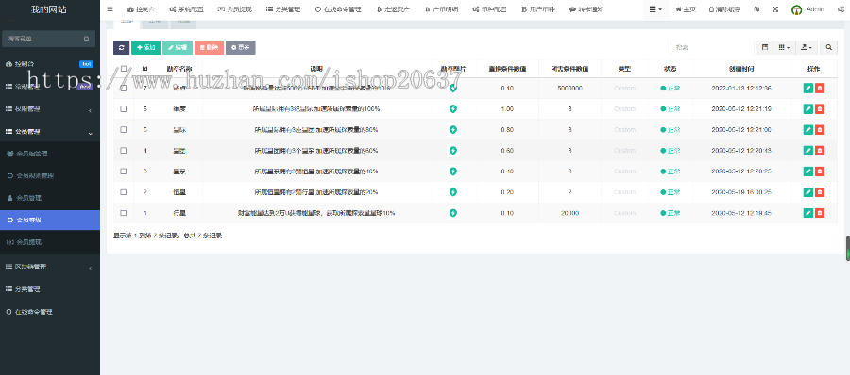Tick the checkbox for row id 1
Image resolution: width=850 pixels, height=375 pixels.
tap(124, 213)
